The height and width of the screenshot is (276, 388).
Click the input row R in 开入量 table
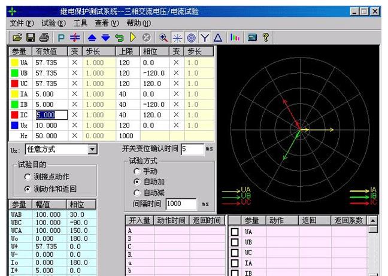coord(175,254)
